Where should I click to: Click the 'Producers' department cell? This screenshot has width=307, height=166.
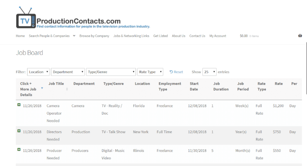click(x=80, y=151)
